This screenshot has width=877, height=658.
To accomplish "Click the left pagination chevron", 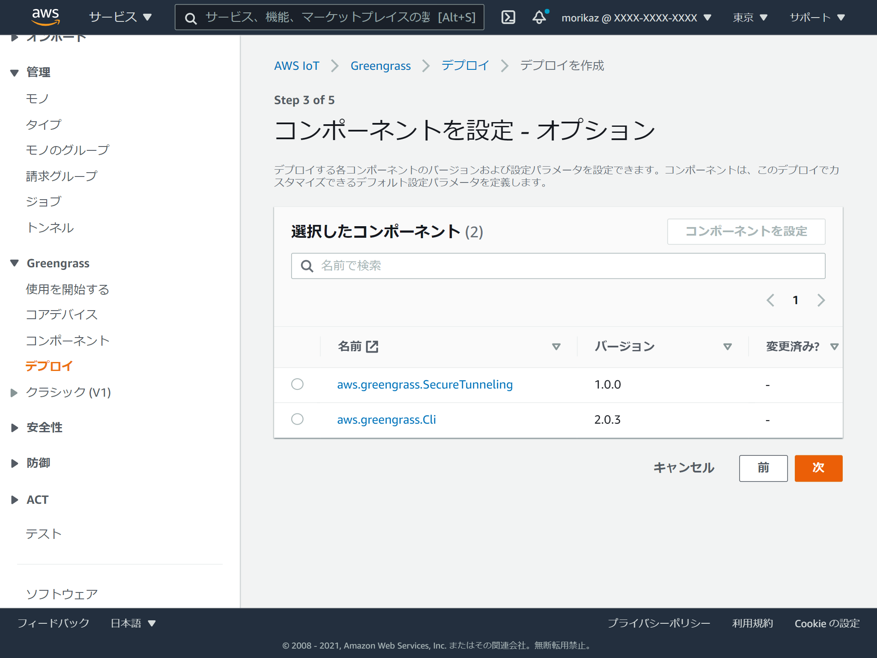I will [770, 300].
